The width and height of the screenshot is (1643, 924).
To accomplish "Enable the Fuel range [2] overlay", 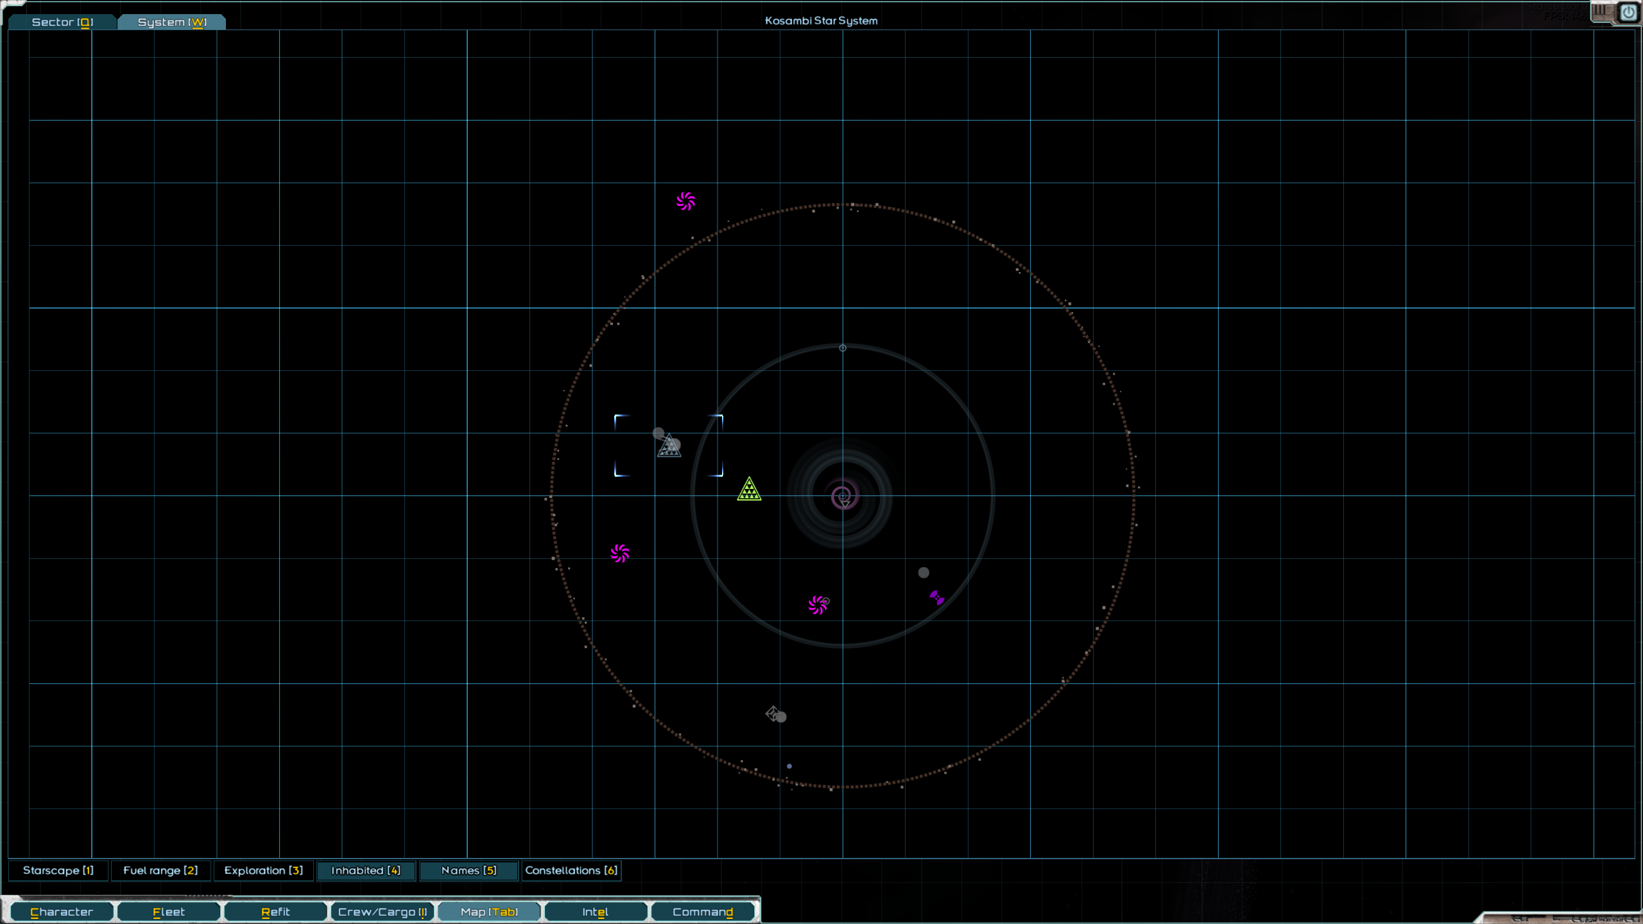I will [x=160, y=871].
